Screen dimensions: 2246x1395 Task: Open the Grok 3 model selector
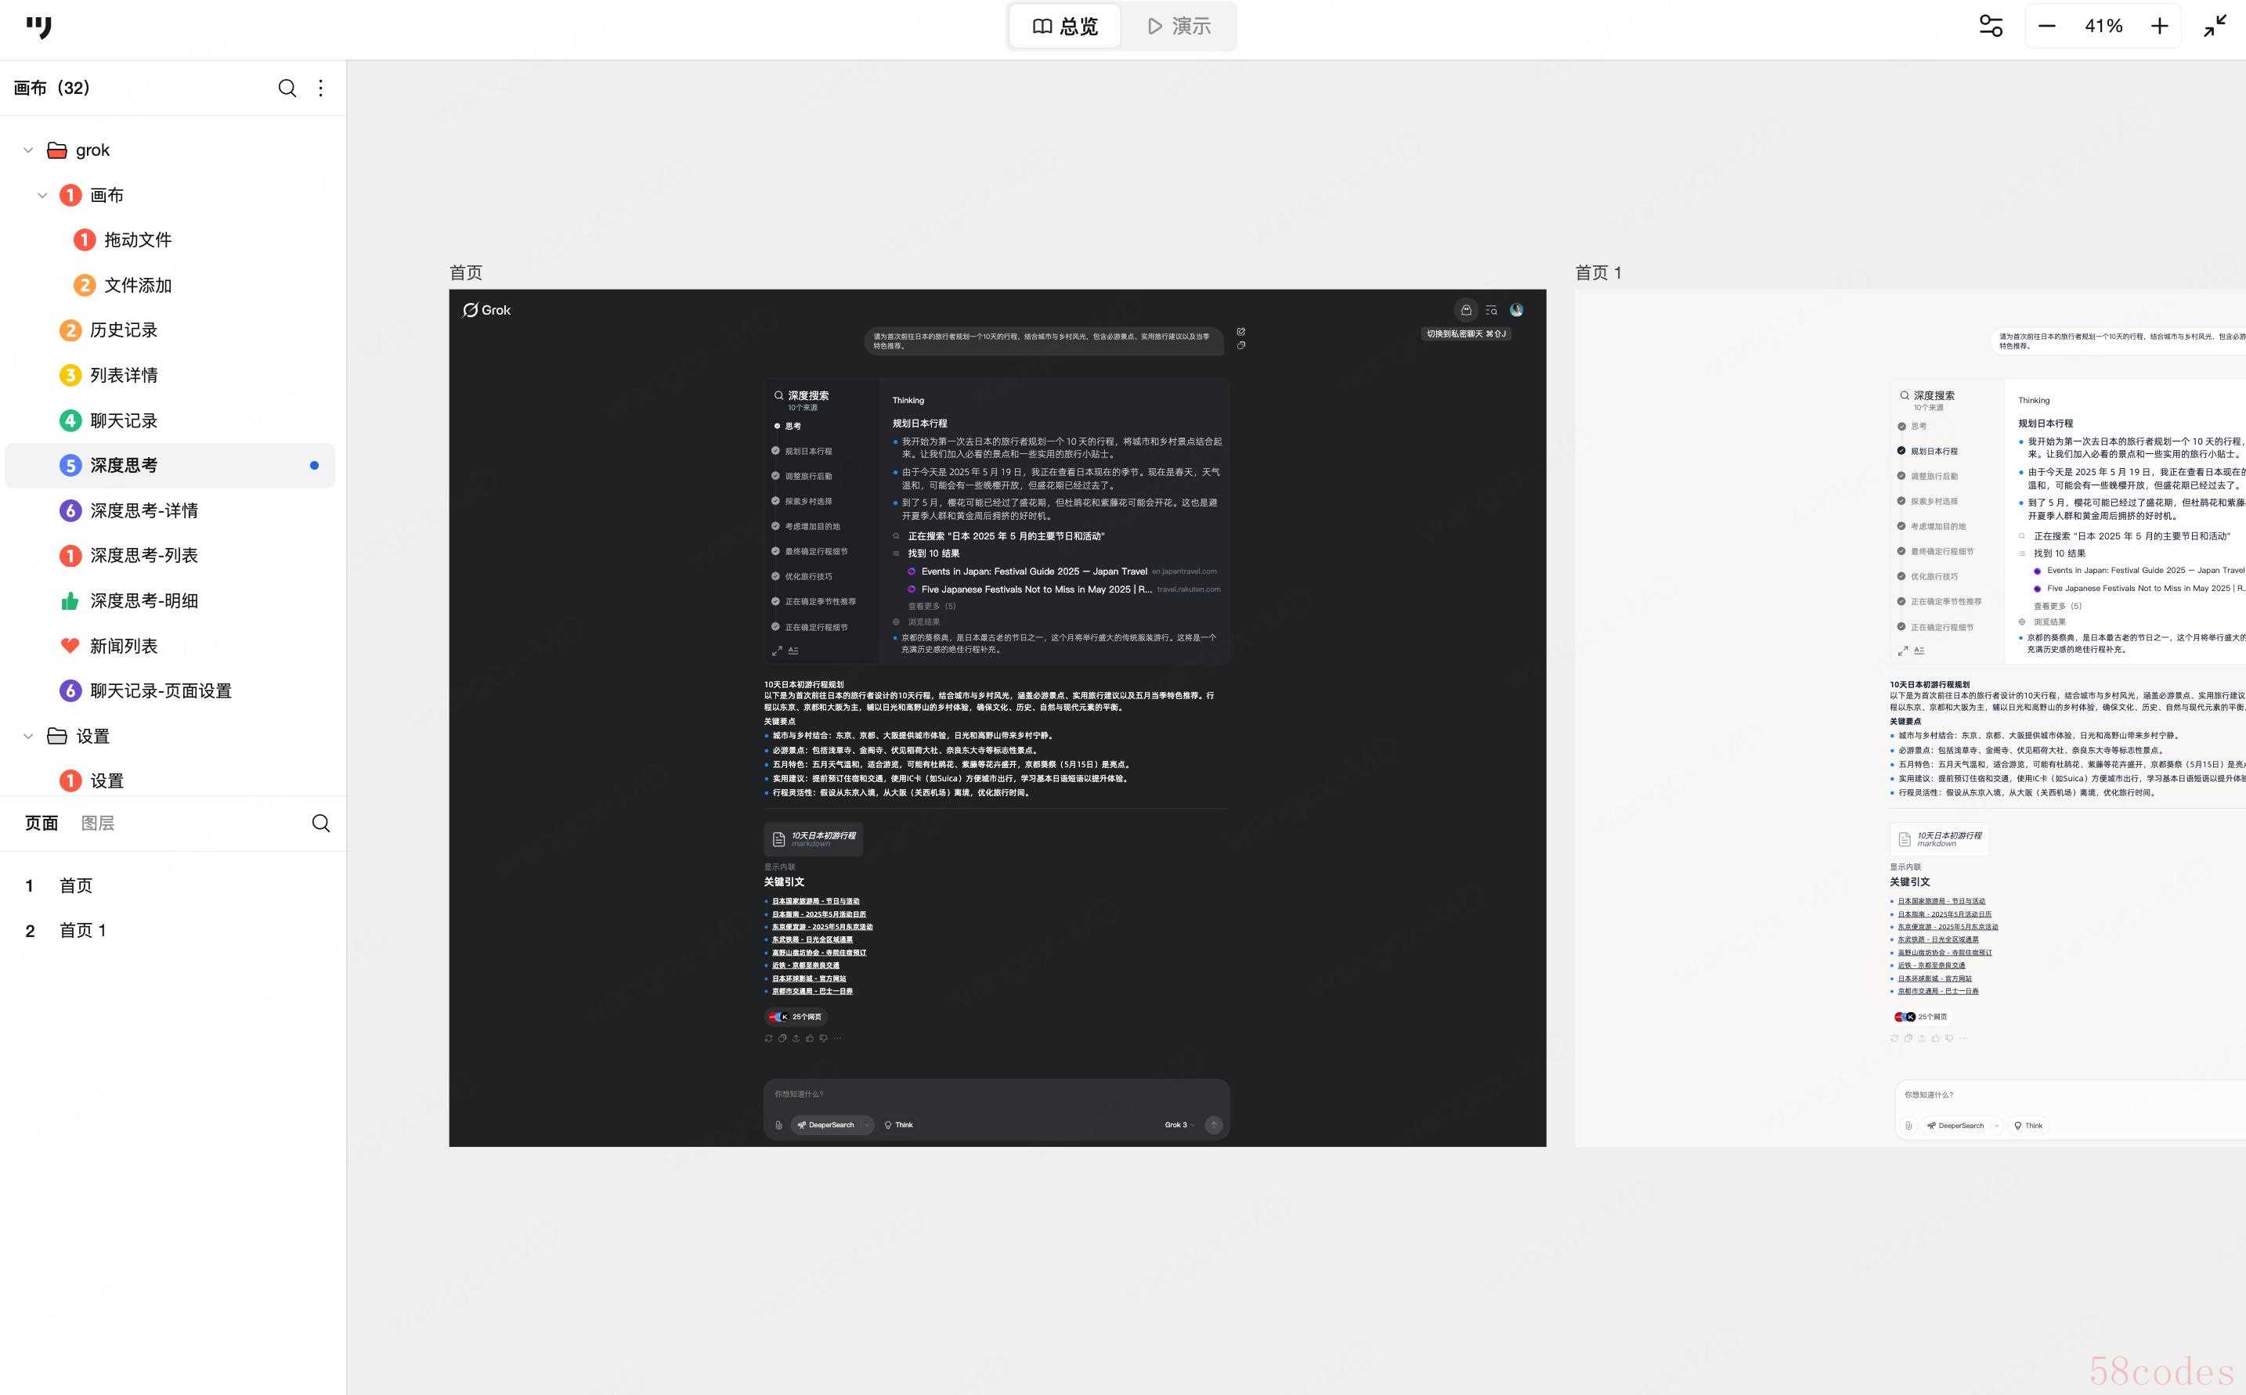coord(1179,1125)
